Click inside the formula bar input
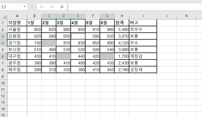Viewport: 202px width, 117px height. [135, 7]
